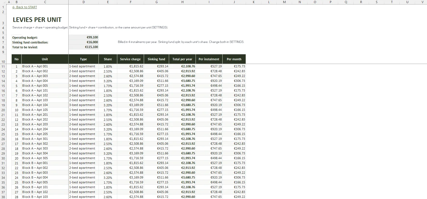Click the type cell for Block A – Apt 104
The height and width of the screenshot is (199, 427).
[83, 105]
